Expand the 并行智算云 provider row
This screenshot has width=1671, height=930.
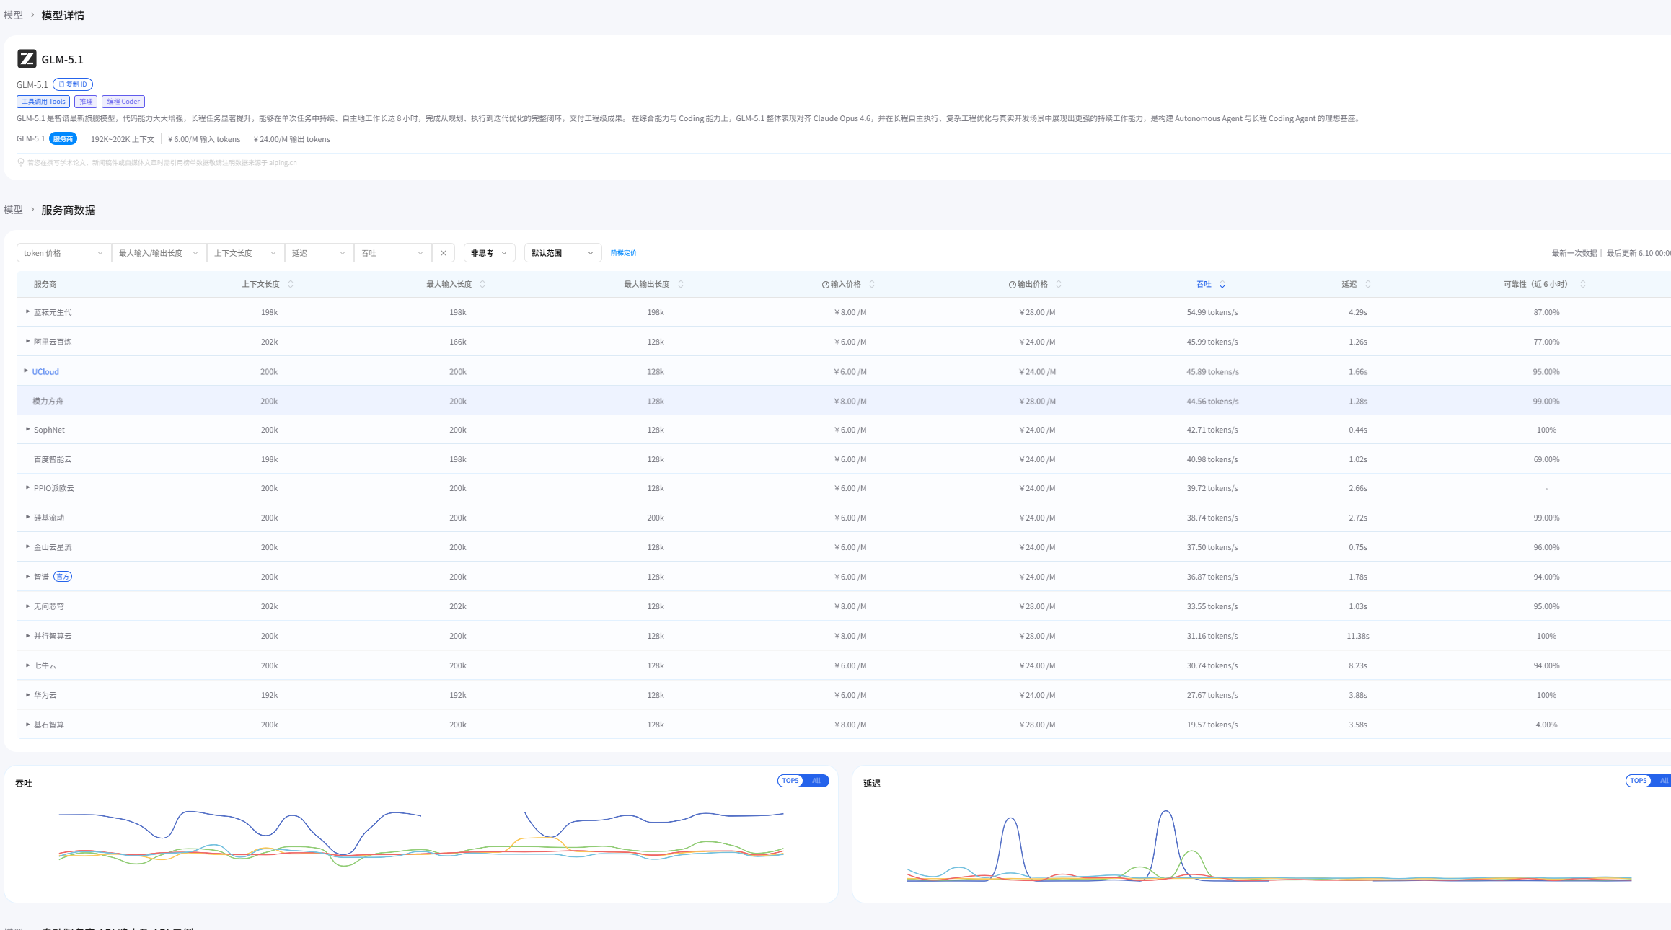click(27, 636)
